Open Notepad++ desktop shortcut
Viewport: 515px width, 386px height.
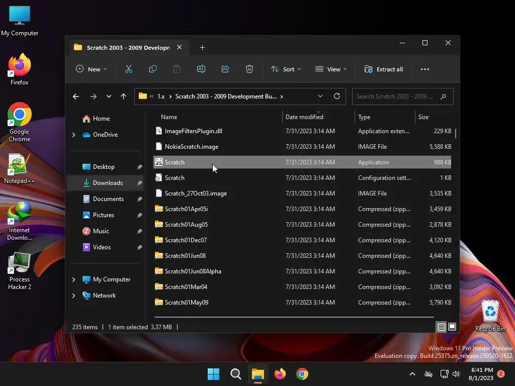(19, 169)
